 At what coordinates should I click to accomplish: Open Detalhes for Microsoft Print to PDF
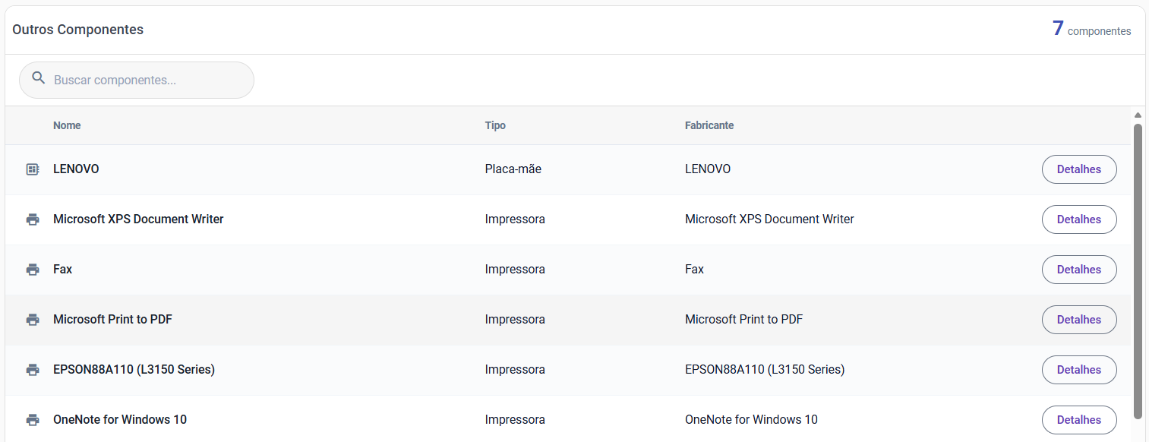coord(1079,320)
